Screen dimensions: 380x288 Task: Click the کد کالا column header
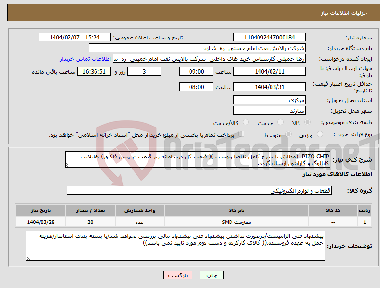tap(333, 210)
